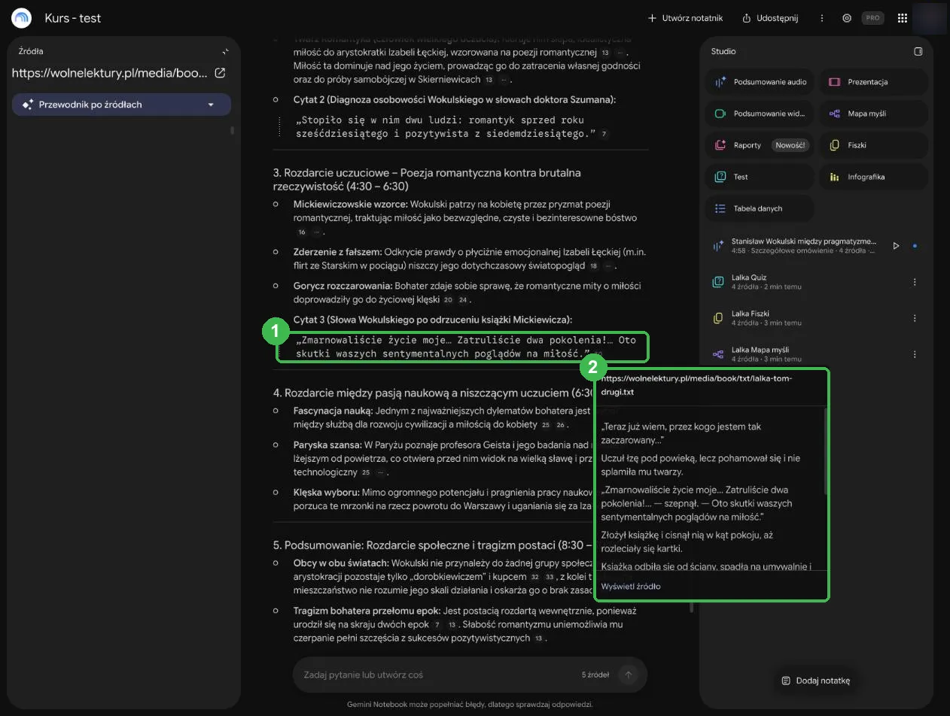Viewport: 950px width, 716px height.
Task: Click the Raporty document icon
Action: 720,145
